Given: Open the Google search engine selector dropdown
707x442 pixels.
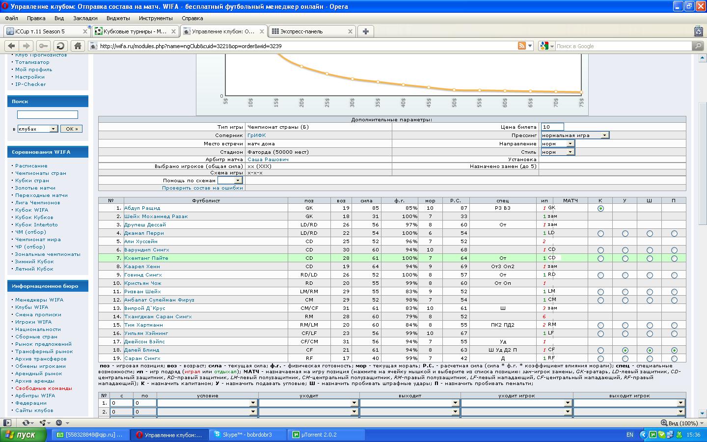Looking at the screenshot, I should pos(547,46).
